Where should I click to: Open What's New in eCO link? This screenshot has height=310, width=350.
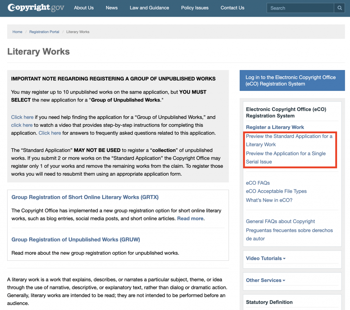[269, 200]
